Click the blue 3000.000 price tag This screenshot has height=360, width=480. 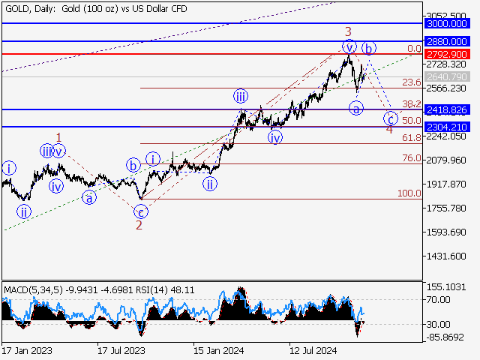[447, 24]
